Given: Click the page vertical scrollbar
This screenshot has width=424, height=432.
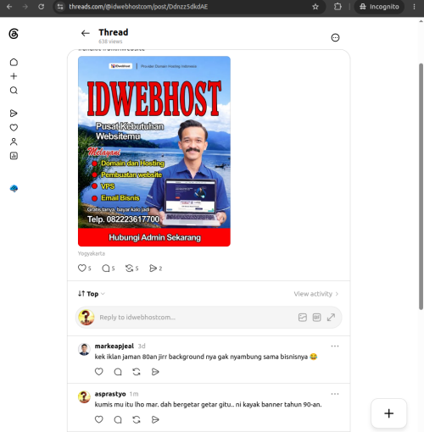Looking at the screenshot, I should coord(421,186).
